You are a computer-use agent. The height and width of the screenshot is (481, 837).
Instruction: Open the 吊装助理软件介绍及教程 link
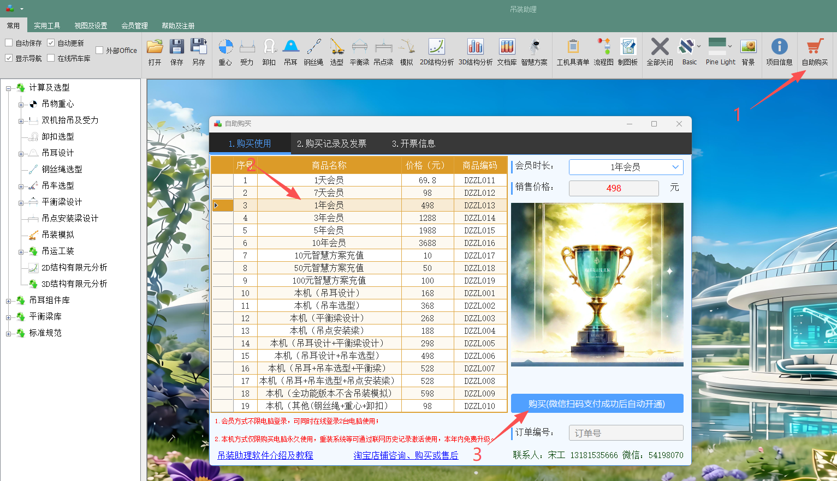265,455
